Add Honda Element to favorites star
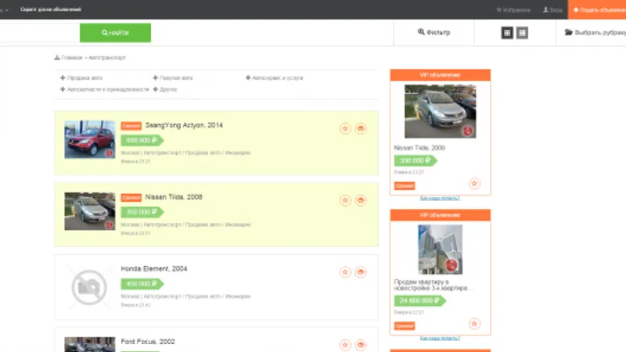This screenshot has width=626, height=352. point(345,272)
